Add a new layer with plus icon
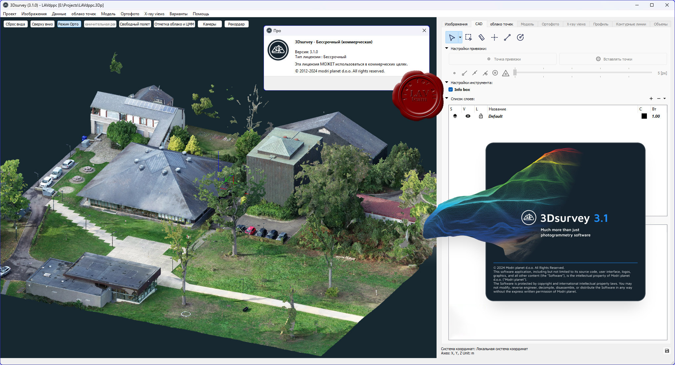This screenshot has width=675, height=365. click(x=651, y=99)
